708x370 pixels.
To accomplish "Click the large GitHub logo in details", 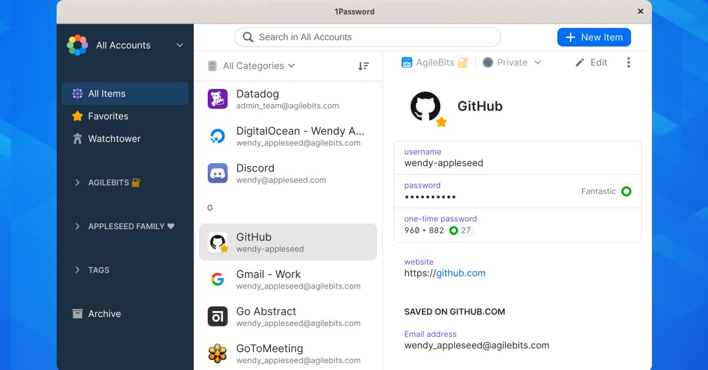I will tap(425, 107).
